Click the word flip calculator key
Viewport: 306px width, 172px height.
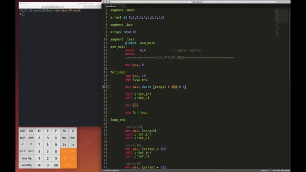coord(27,165)
